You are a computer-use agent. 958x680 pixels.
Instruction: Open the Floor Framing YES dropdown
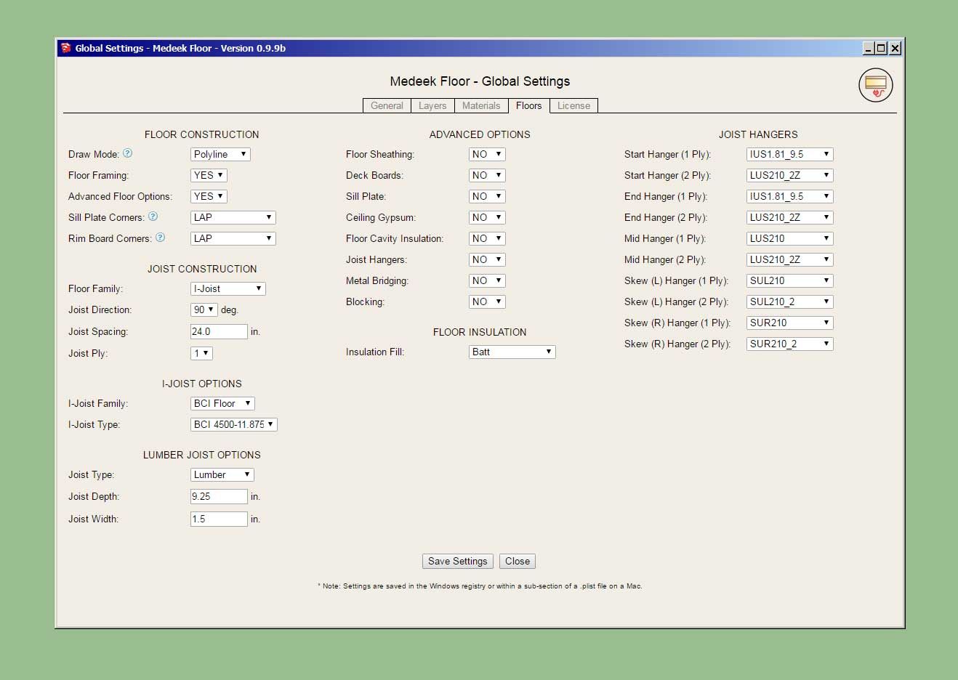click(209, 175)
